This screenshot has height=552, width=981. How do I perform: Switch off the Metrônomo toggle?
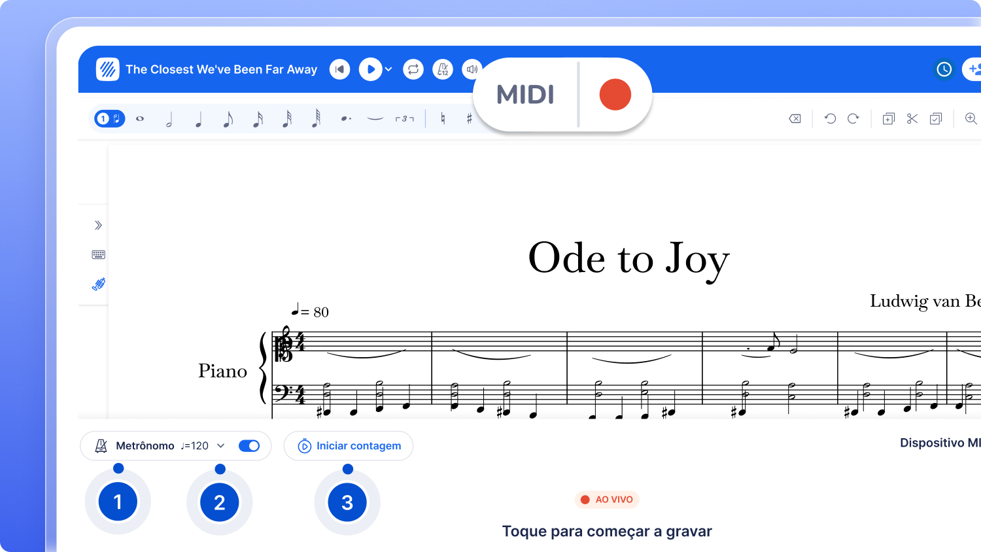(249, 445)
